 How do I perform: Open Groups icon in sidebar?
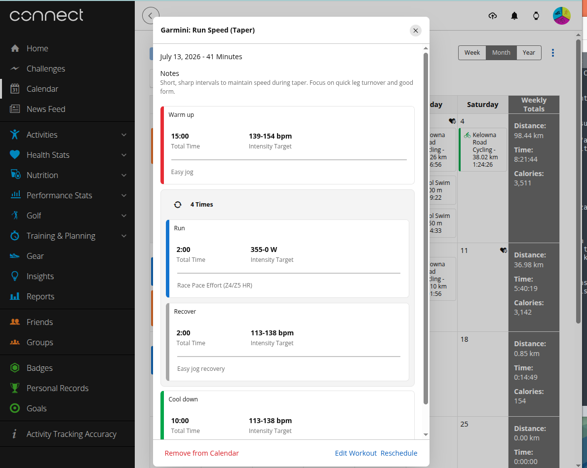pyautogui.click(x=15, y=342)
